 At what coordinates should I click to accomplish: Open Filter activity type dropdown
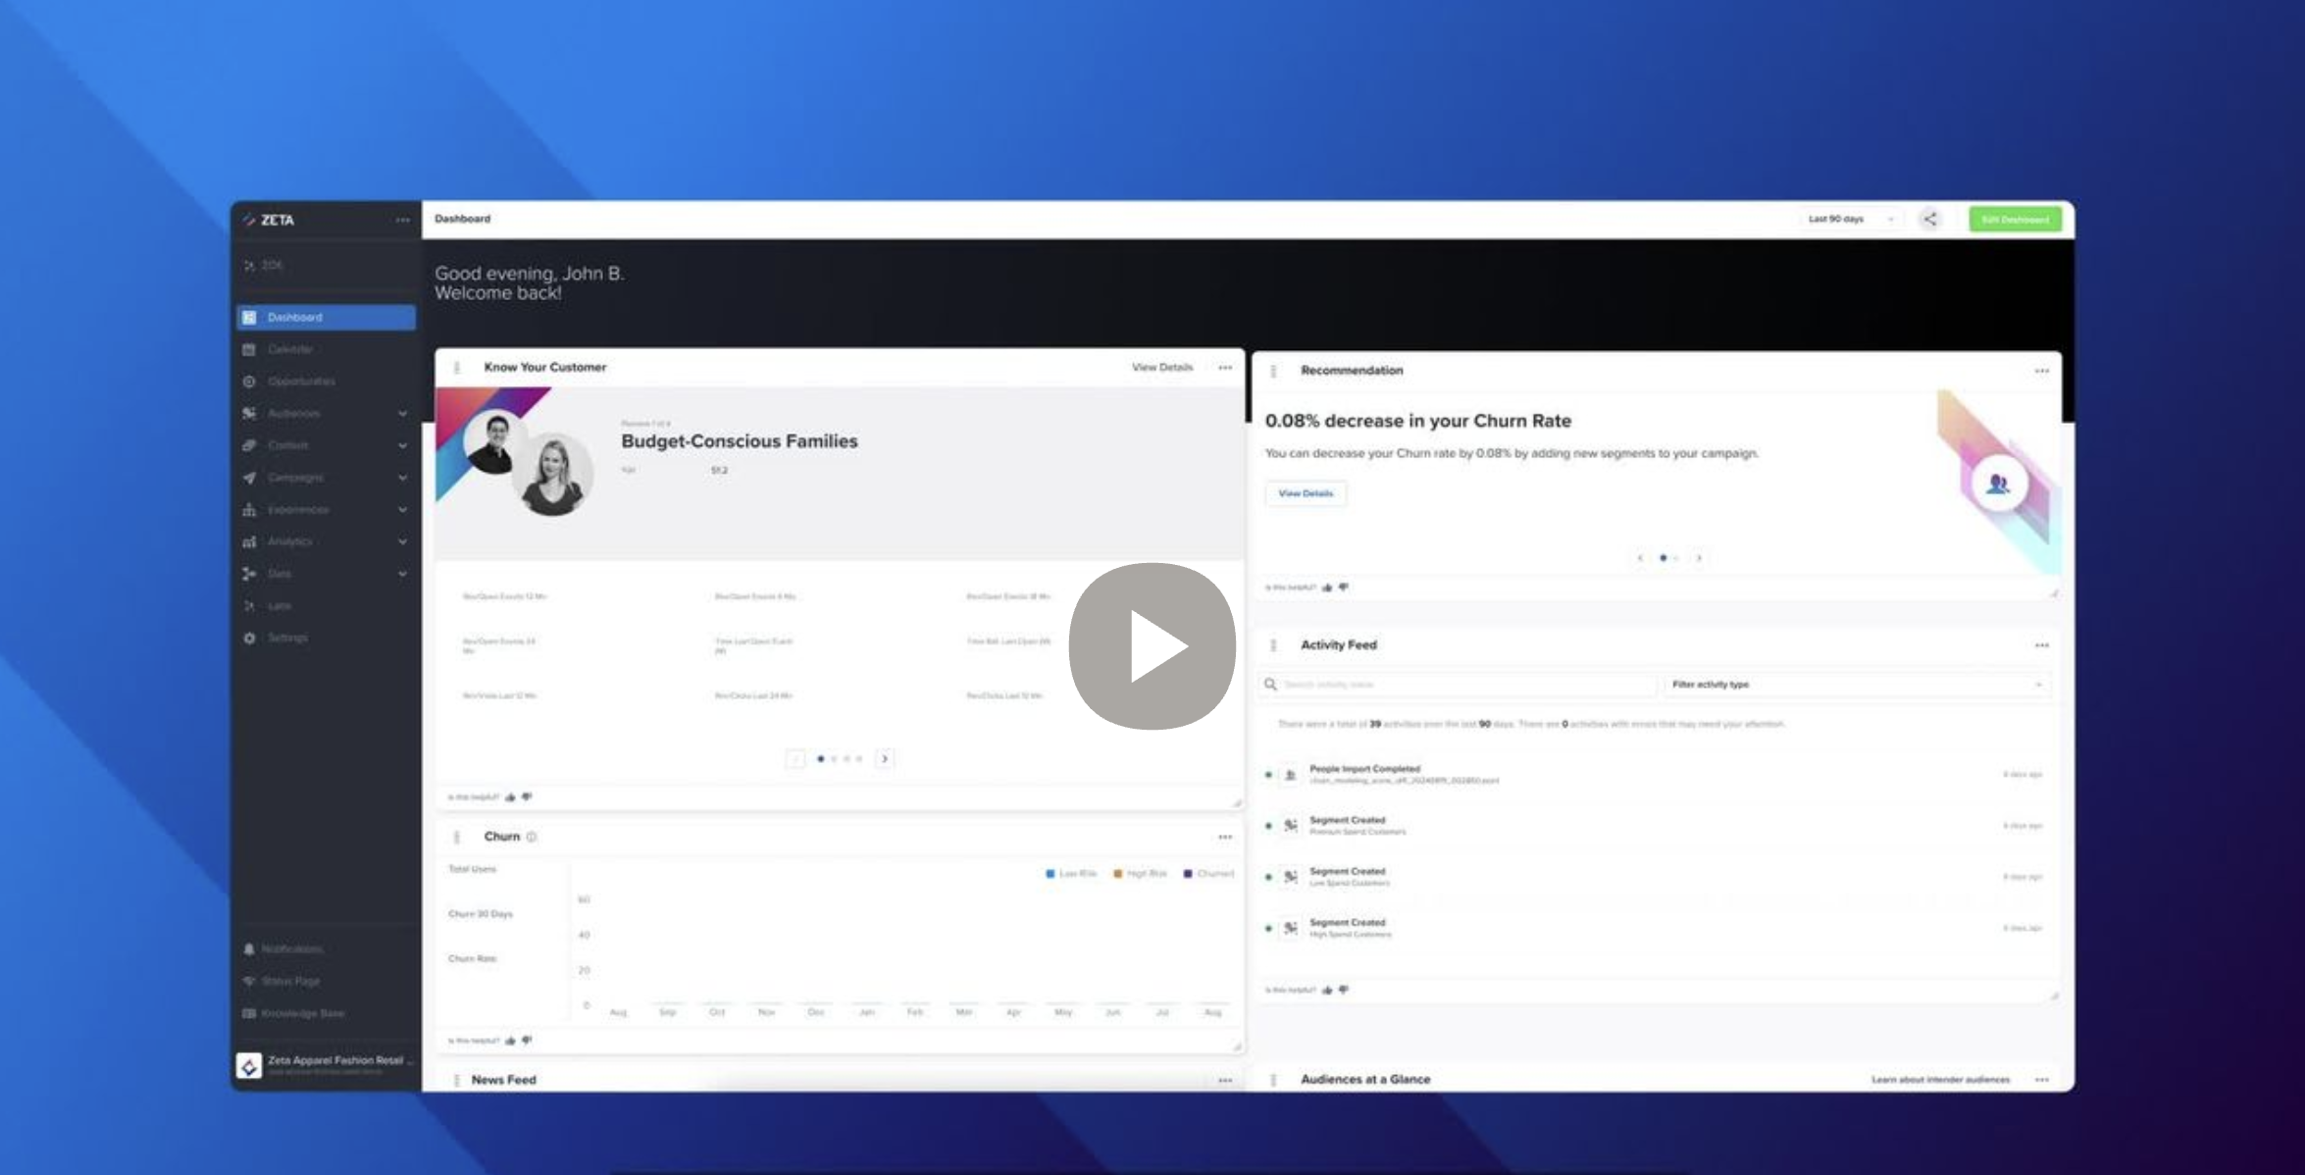pos(1856,685)
